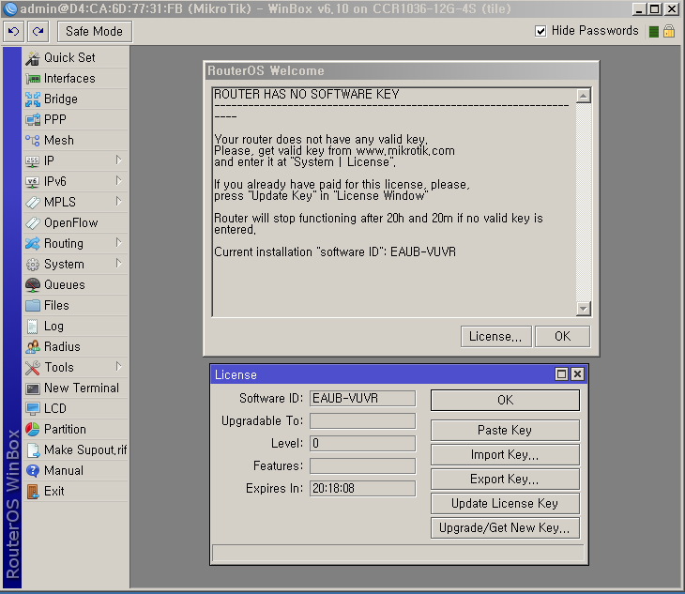The height and width of the screenshot is (594, 685).
Task: Select the Queues menu label
Action: click(65, 284)
